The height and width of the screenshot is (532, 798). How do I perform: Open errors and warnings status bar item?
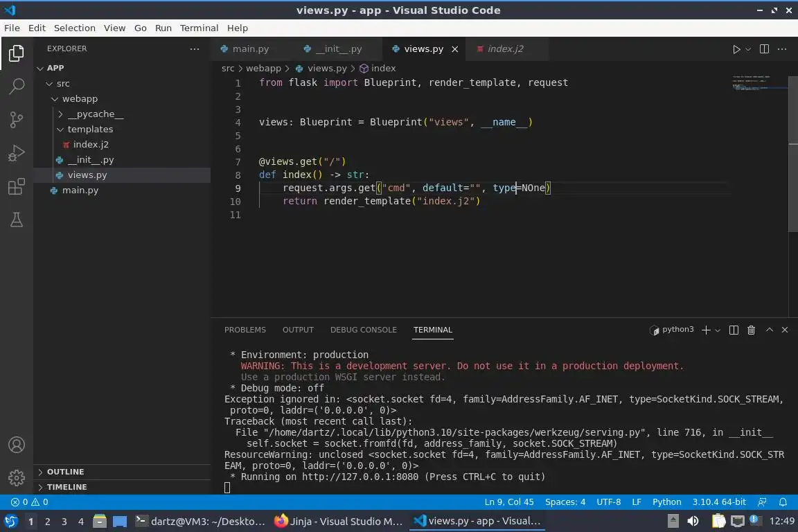point(30,502)
